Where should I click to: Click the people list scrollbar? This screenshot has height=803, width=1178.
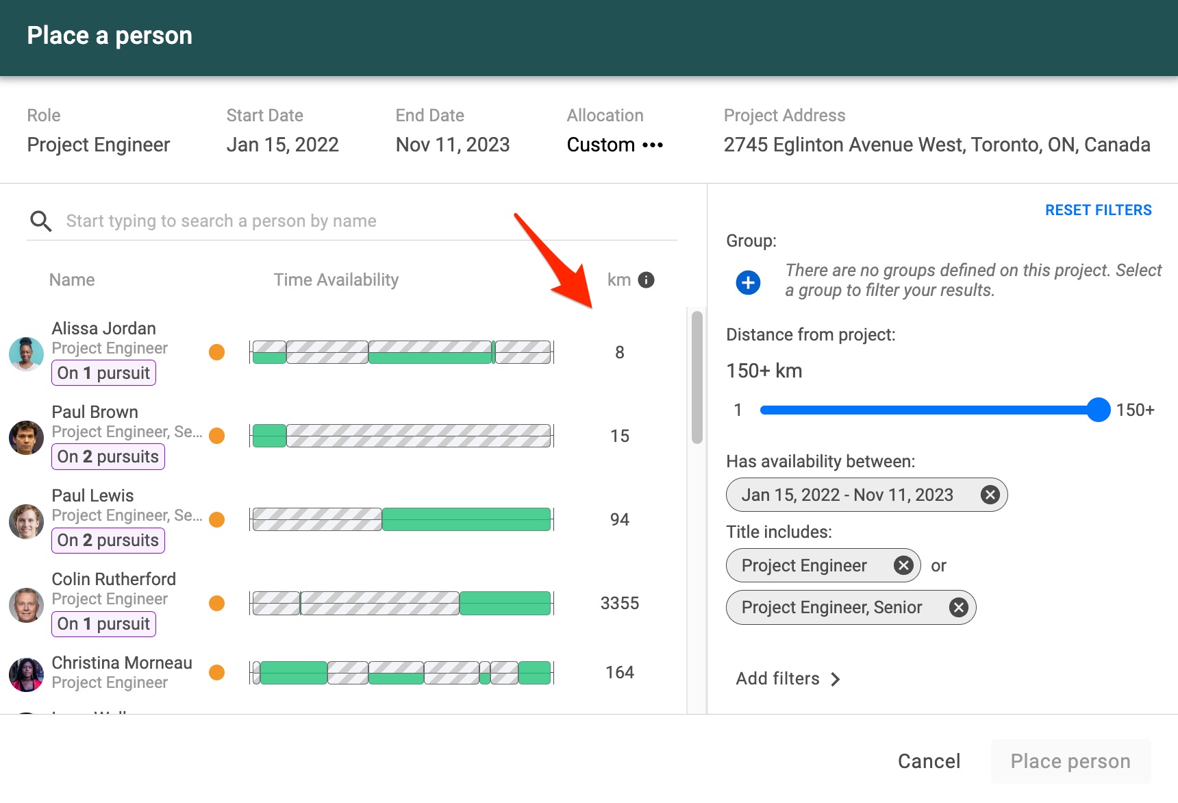tap(697, 377)
